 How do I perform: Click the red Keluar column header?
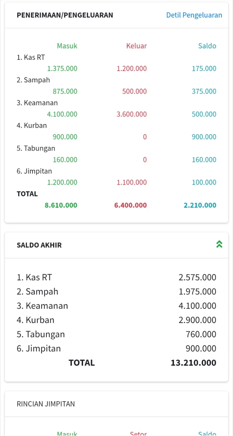pyautogui.click(x=136, y=46)
